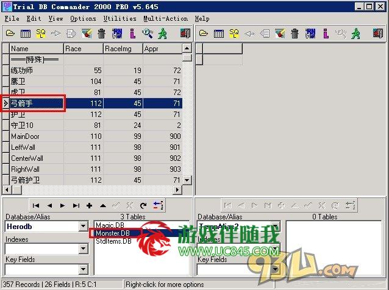Open the File menu
This screenshot has height=290, width=389.
click(x=12, y=19)
